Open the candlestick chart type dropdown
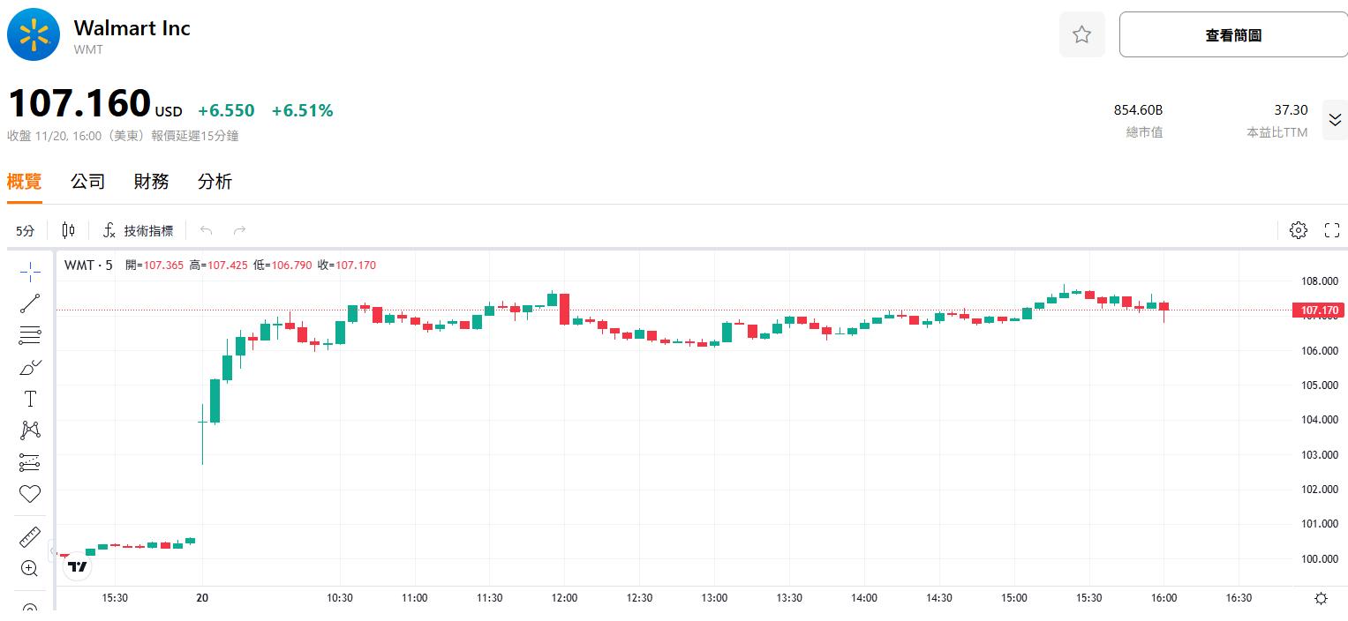The image size is (1348, 621). pos(69,230)
